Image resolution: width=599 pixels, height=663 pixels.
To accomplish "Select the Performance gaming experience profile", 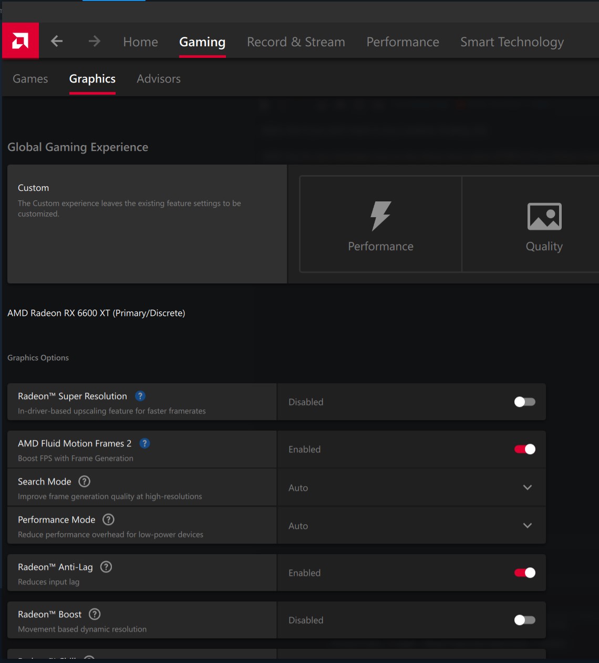I will [380, 225].
